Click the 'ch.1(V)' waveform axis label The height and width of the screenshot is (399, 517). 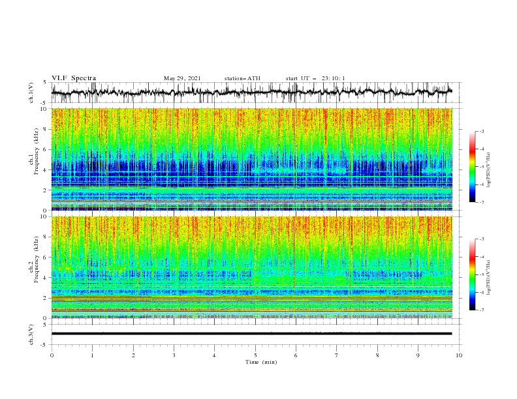31,93
